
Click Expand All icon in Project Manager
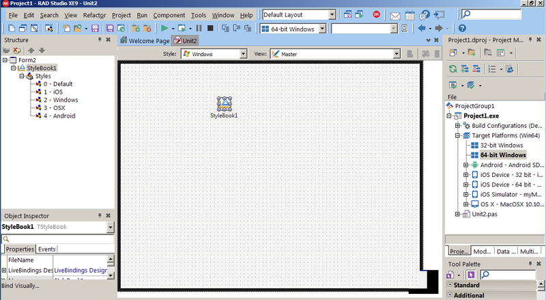coord(465,69)
